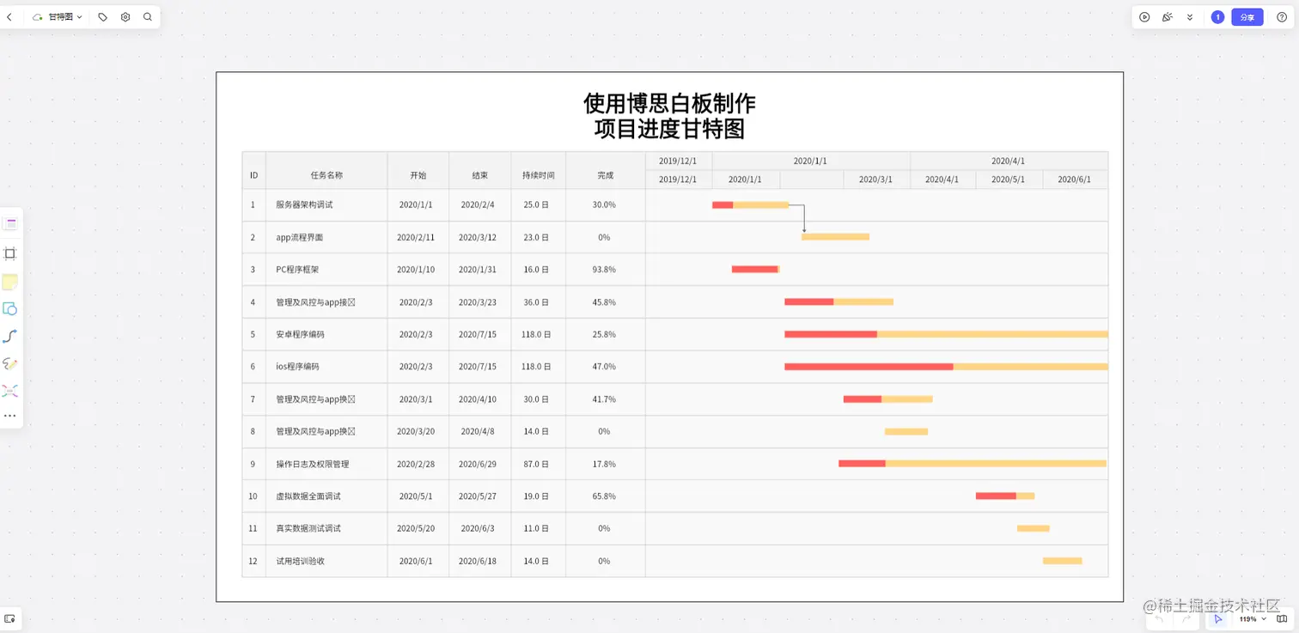The image size is (1299, 633).
Task: Click the 118.0 日 duration in row 5
Action: tap(538, 334)
